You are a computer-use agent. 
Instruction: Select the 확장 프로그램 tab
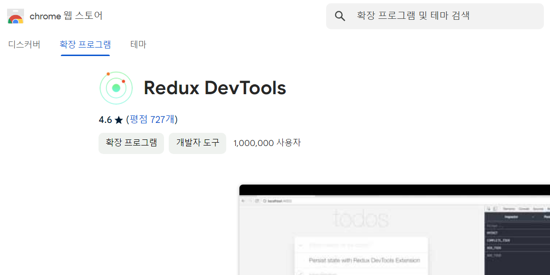pos(85,44)
